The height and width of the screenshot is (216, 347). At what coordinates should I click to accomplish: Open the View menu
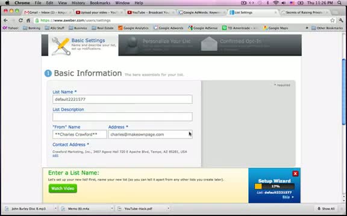click(x=63, y=3)
